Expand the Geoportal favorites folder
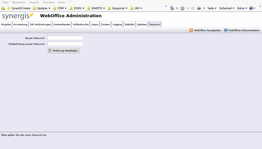The height and width of the screenshot is (149, 262). [x=117, y=8]
